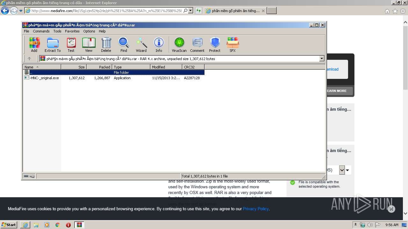Click the Privacy Policy link
This screenshot has width=408, height=229.
pos(256,209)
